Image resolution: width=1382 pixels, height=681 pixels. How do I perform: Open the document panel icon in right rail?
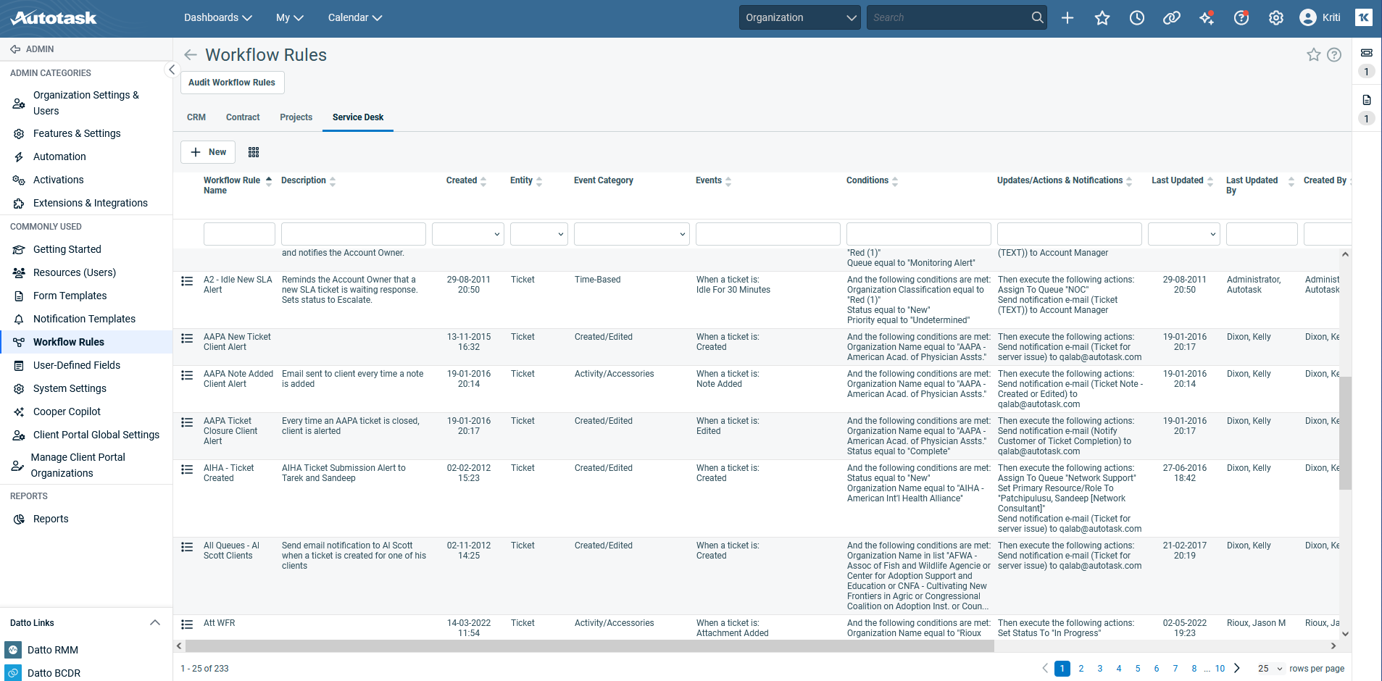(1367, 100)
